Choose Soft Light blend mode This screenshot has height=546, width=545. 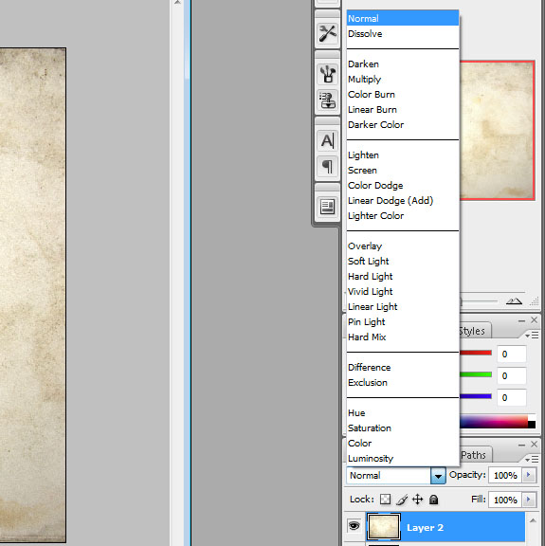click(403, 262)
